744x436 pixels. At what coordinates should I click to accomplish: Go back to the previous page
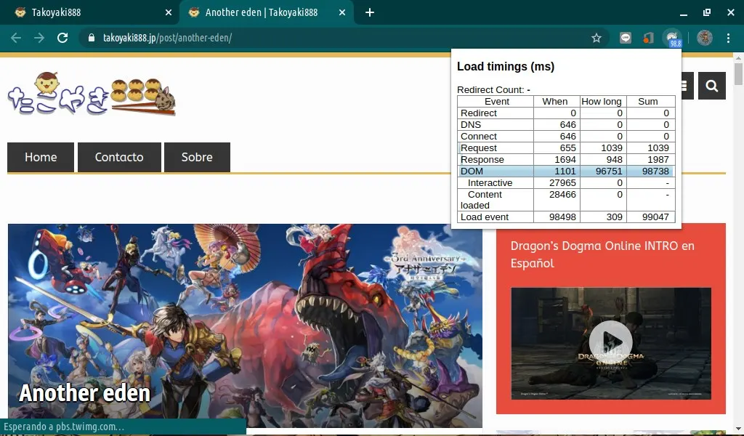(x=16, y=38)
